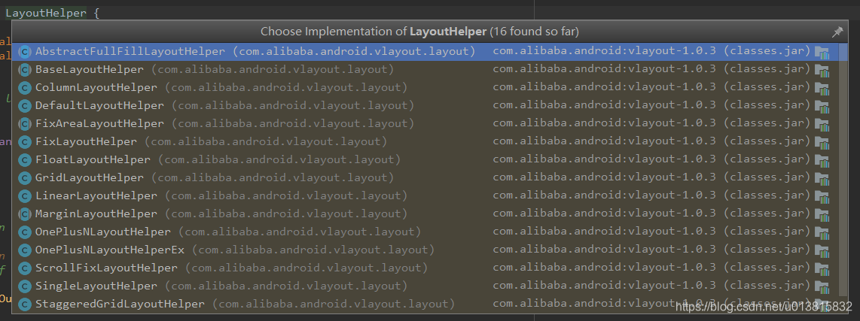Click library icon on LinearLayoutHelper row

pos(822,197)
